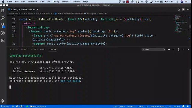The image size is (192, 108).
Task: Synchronize changes via status bar sync icon
Action: click(13, 106)
